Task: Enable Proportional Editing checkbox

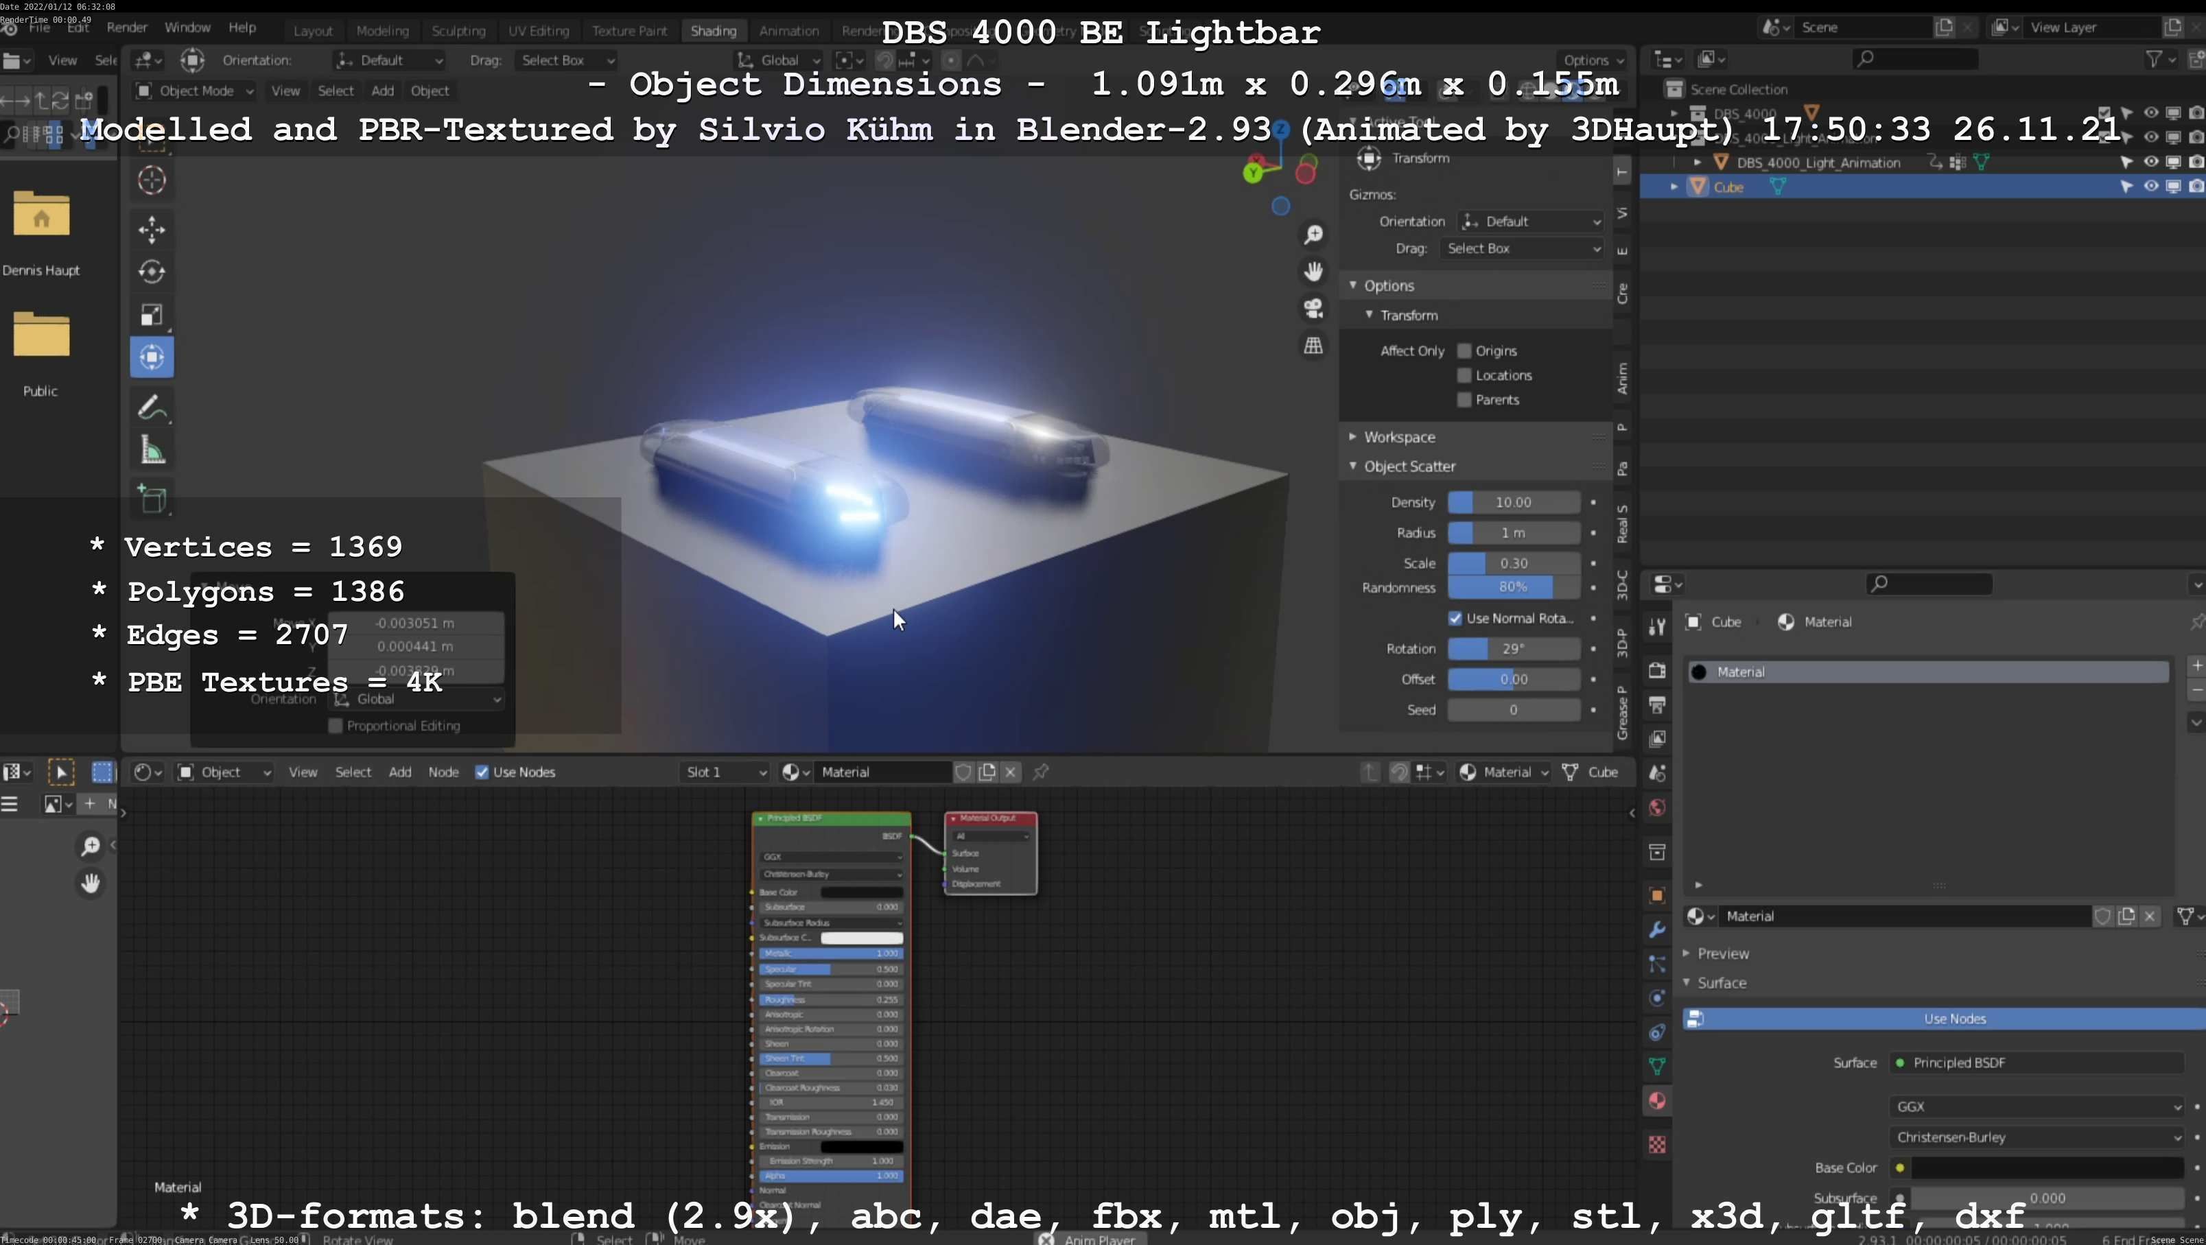Action: [336, 726]
